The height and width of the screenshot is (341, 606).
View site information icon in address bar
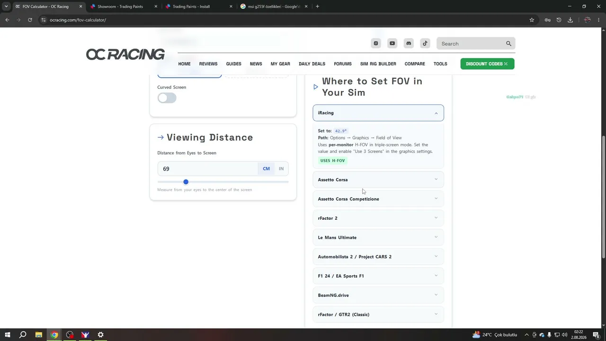click(x=43, y=20)
